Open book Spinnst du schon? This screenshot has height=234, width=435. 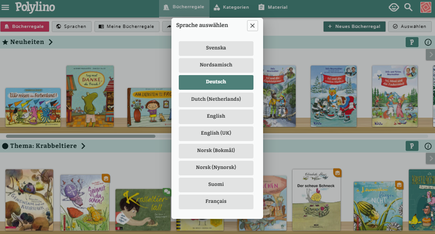point(85,203)
